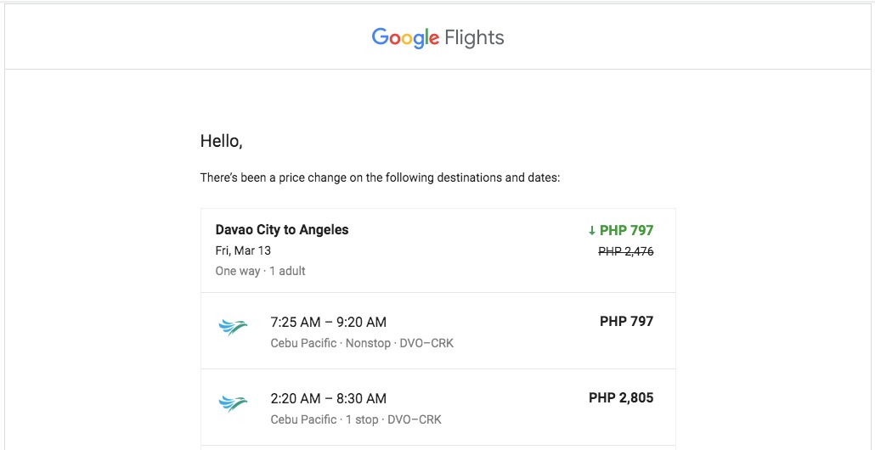Click the crossed-out PHP 2,476 old price
The image size is (875, 450).
pos(625,251)
